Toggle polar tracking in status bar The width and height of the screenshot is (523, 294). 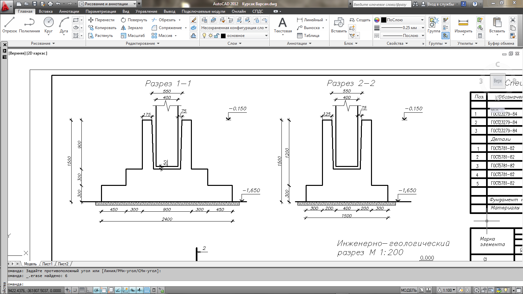pos(96,290)
